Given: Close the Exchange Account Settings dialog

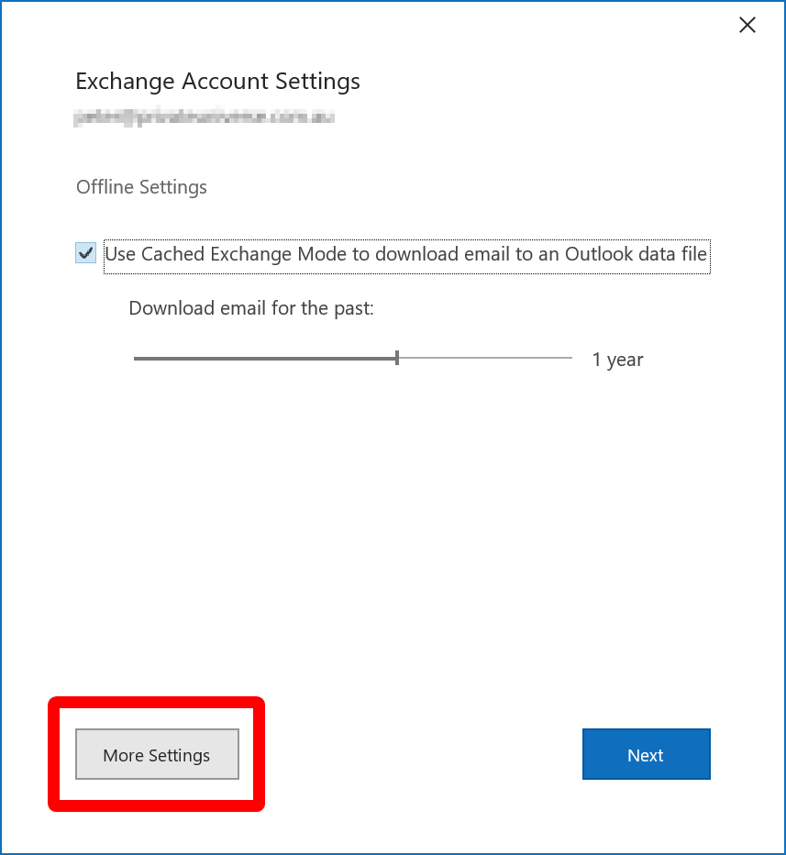Looking at the screenshot, I should pyautogui.click(x=747, y=26).
